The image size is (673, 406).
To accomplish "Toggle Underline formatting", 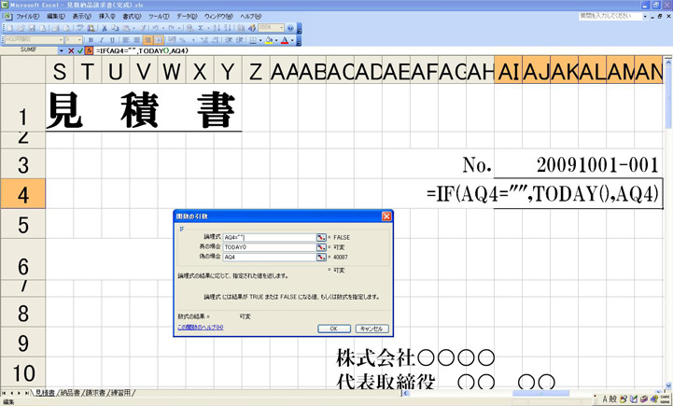I will pyautogui.click(x=112, y=40).
